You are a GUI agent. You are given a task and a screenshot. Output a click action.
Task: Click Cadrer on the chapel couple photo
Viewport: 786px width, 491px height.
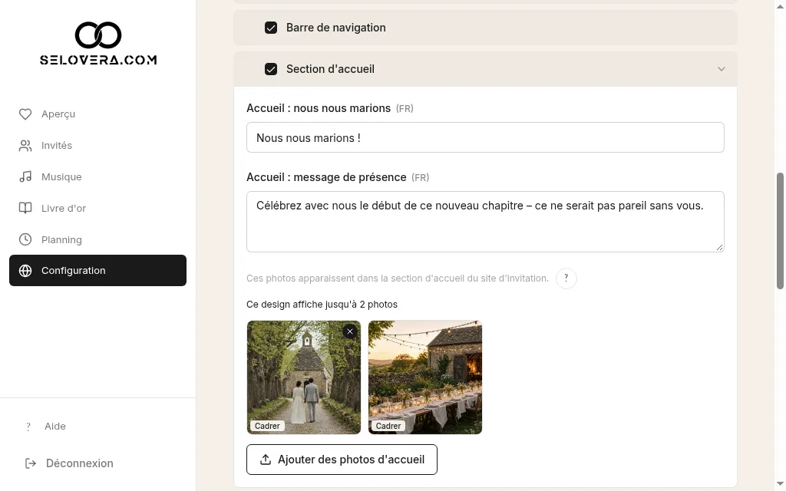pyautogui.click(x=267, y=426)
